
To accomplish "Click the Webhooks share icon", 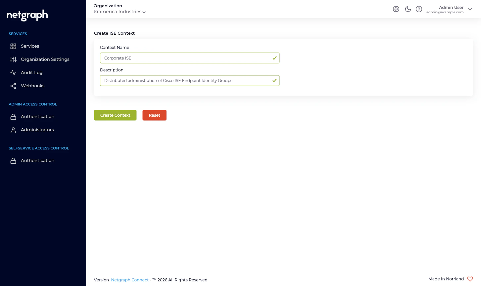I will [x=13, y=86].
